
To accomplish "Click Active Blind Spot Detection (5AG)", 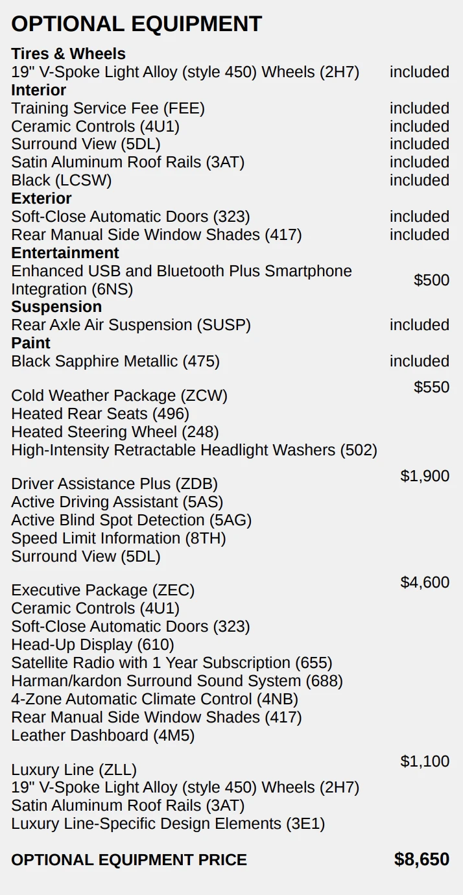I will click(131, 520).
